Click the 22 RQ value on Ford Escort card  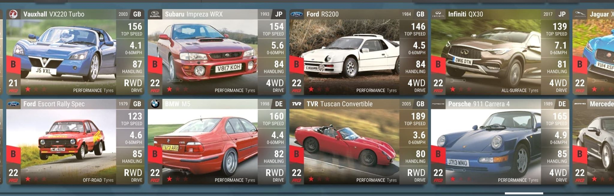[13, 173]
